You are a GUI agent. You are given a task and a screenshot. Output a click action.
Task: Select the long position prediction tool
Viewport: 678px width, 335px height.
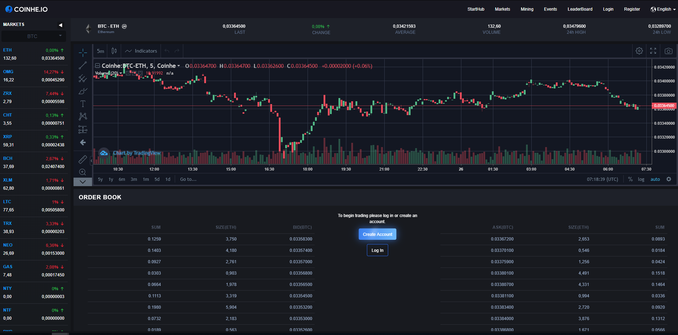point(83,129)
